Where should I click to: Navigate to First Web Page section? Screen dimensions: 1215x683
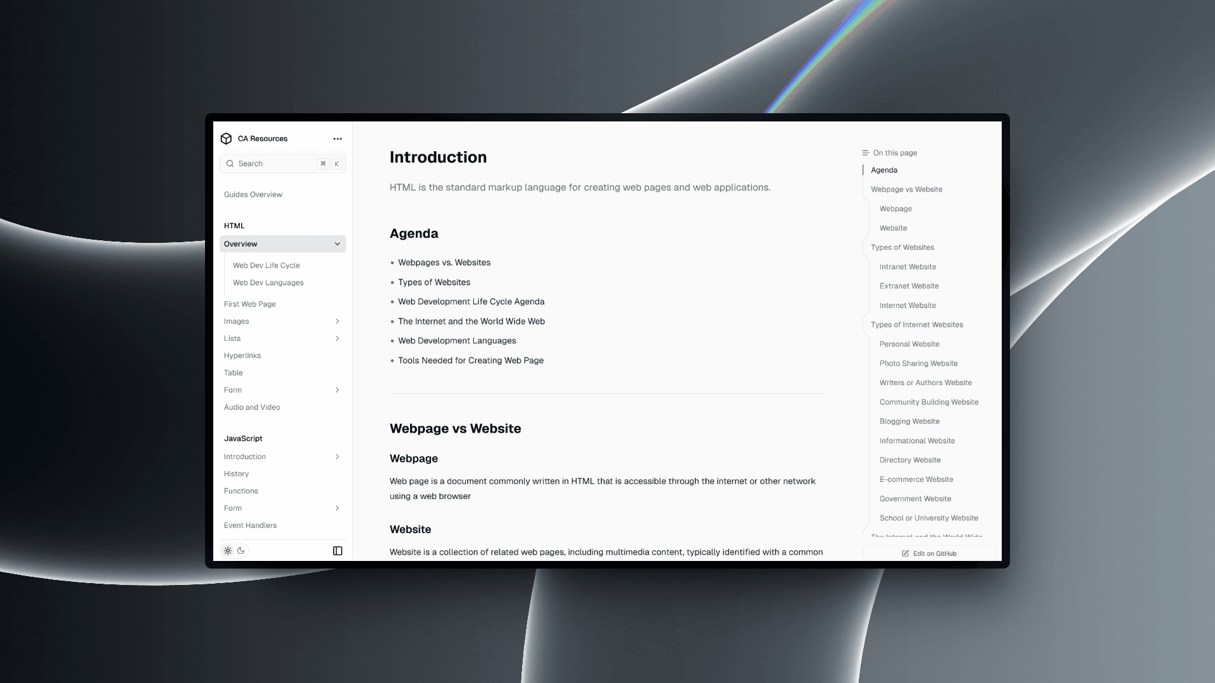tap(249, 304)
